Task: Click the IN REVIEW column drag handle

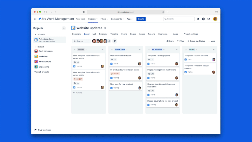Action: (x=149, y=50)
